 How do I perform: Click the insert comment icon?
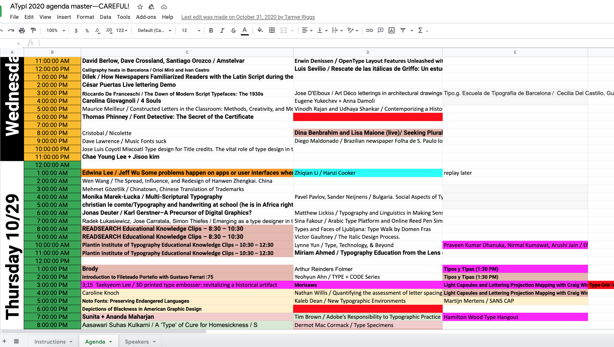click(380, 30)
